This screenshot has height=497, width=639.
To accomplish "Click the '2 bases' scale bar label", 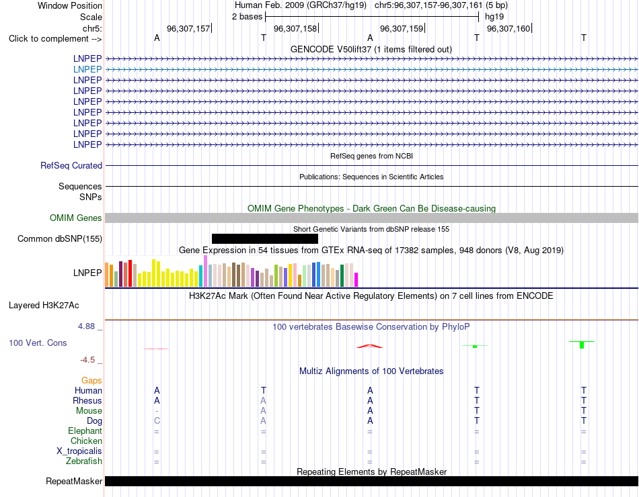I will [247, 17].
